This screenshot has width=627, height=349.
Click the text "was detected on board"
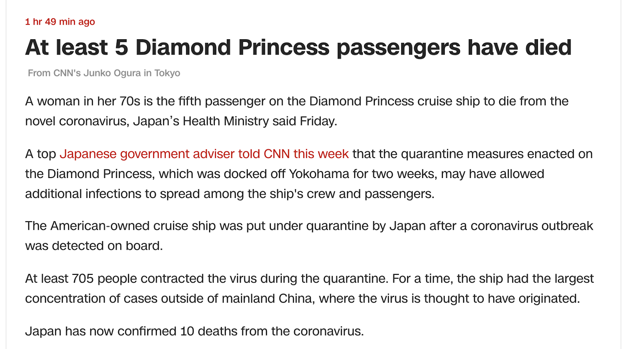[x=94, y=246]
